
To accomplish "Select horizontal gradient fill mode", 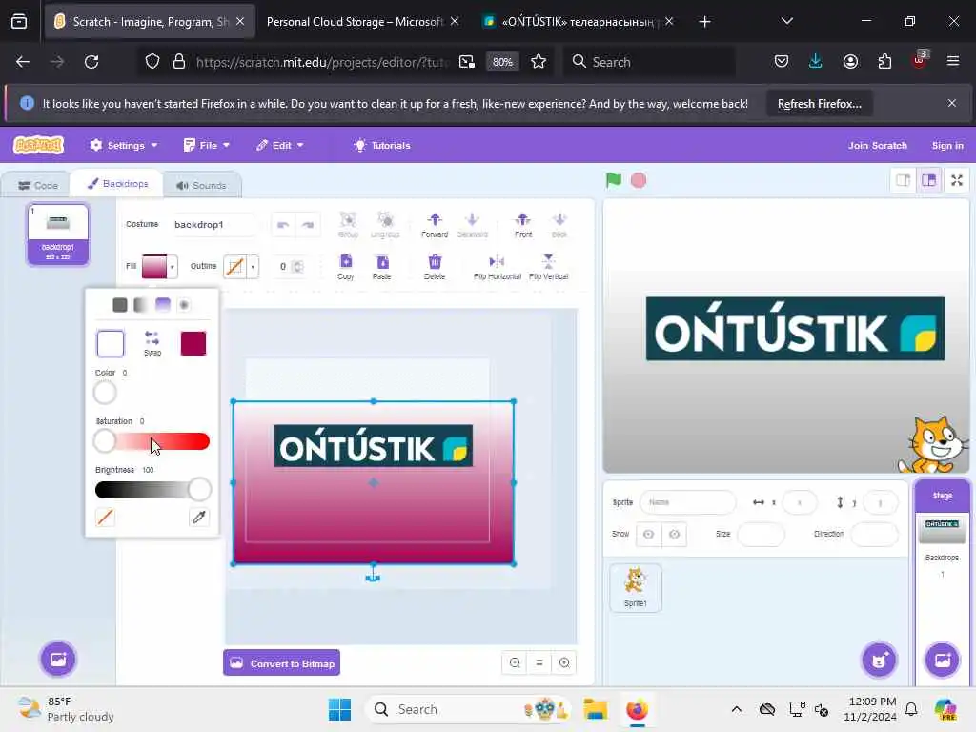I will 141,304.
